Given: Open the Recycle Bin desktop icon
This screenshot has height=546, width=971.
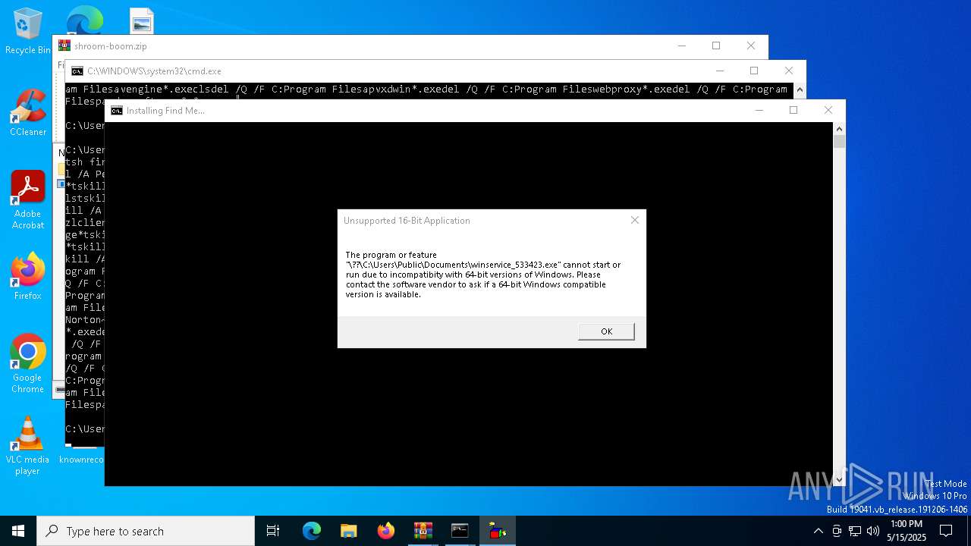Looking at the screenshot, I should pos(27,31).
